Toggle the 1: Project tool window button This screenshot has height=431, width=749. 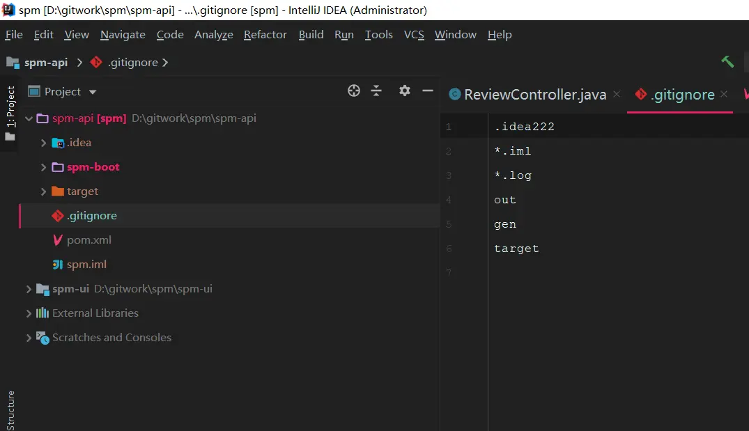coord(10,113)
